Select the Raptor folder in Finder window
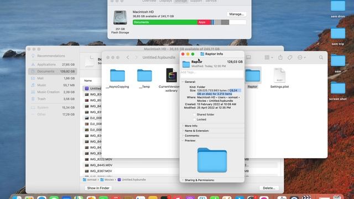 [x=252, y=78]
